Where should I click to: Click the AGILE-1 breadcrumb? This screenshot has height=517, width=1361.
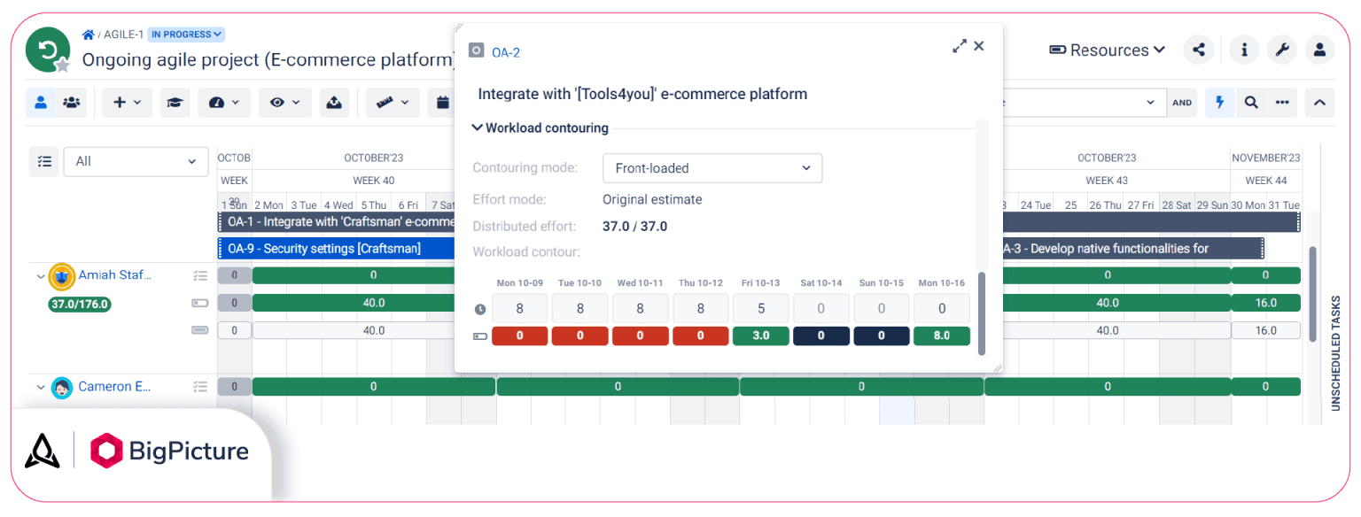pos(123,35)
